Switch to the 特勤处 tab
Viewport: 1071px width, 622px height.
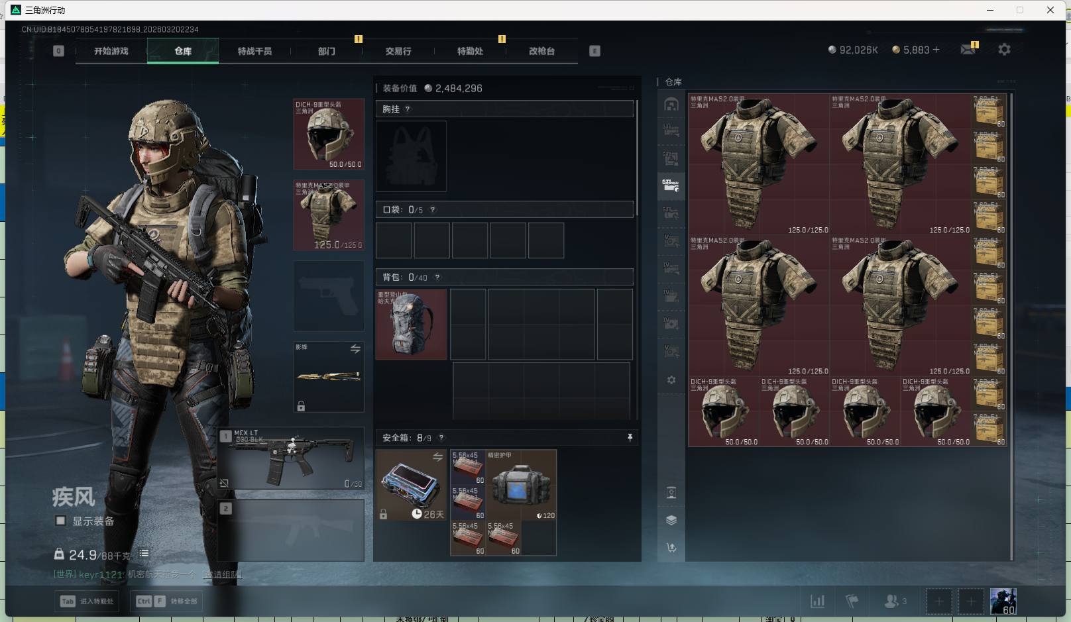[x=470, y=51]
